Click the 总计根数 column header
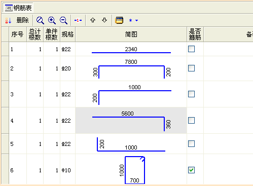The width and height of the screenshot is (253, 186). click(x=35, y=34)
